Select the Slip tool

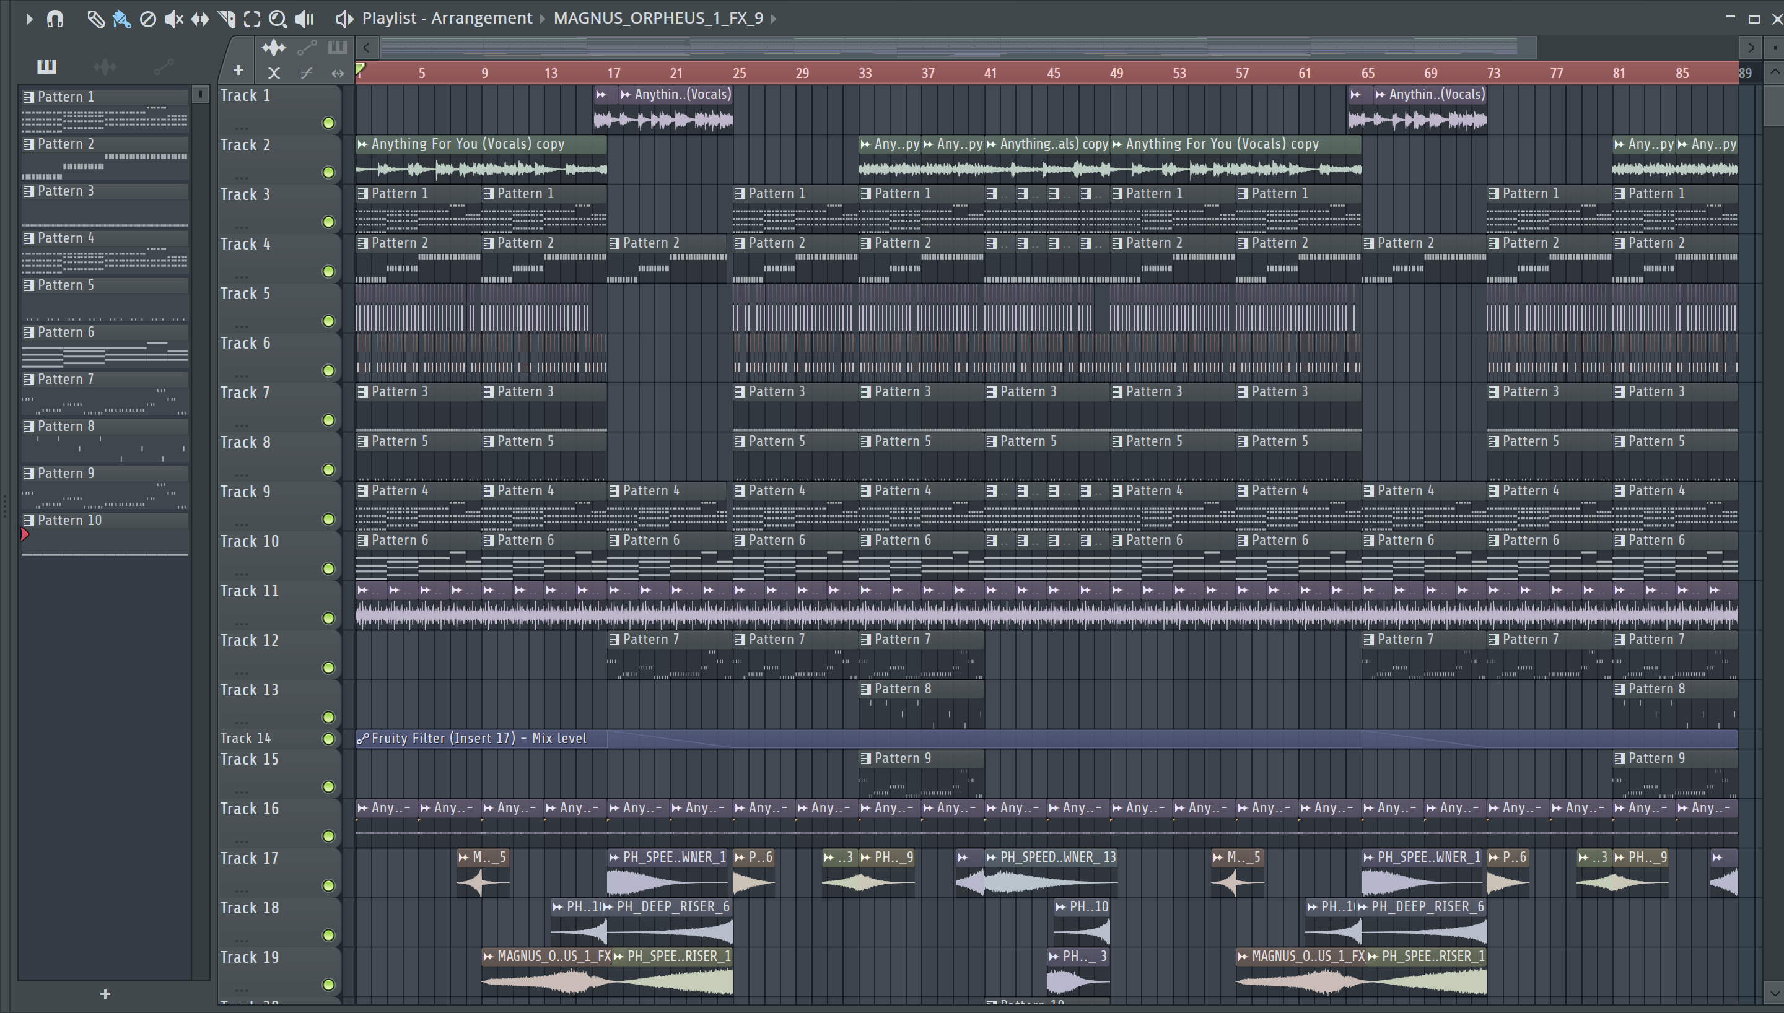pos(199,19)
